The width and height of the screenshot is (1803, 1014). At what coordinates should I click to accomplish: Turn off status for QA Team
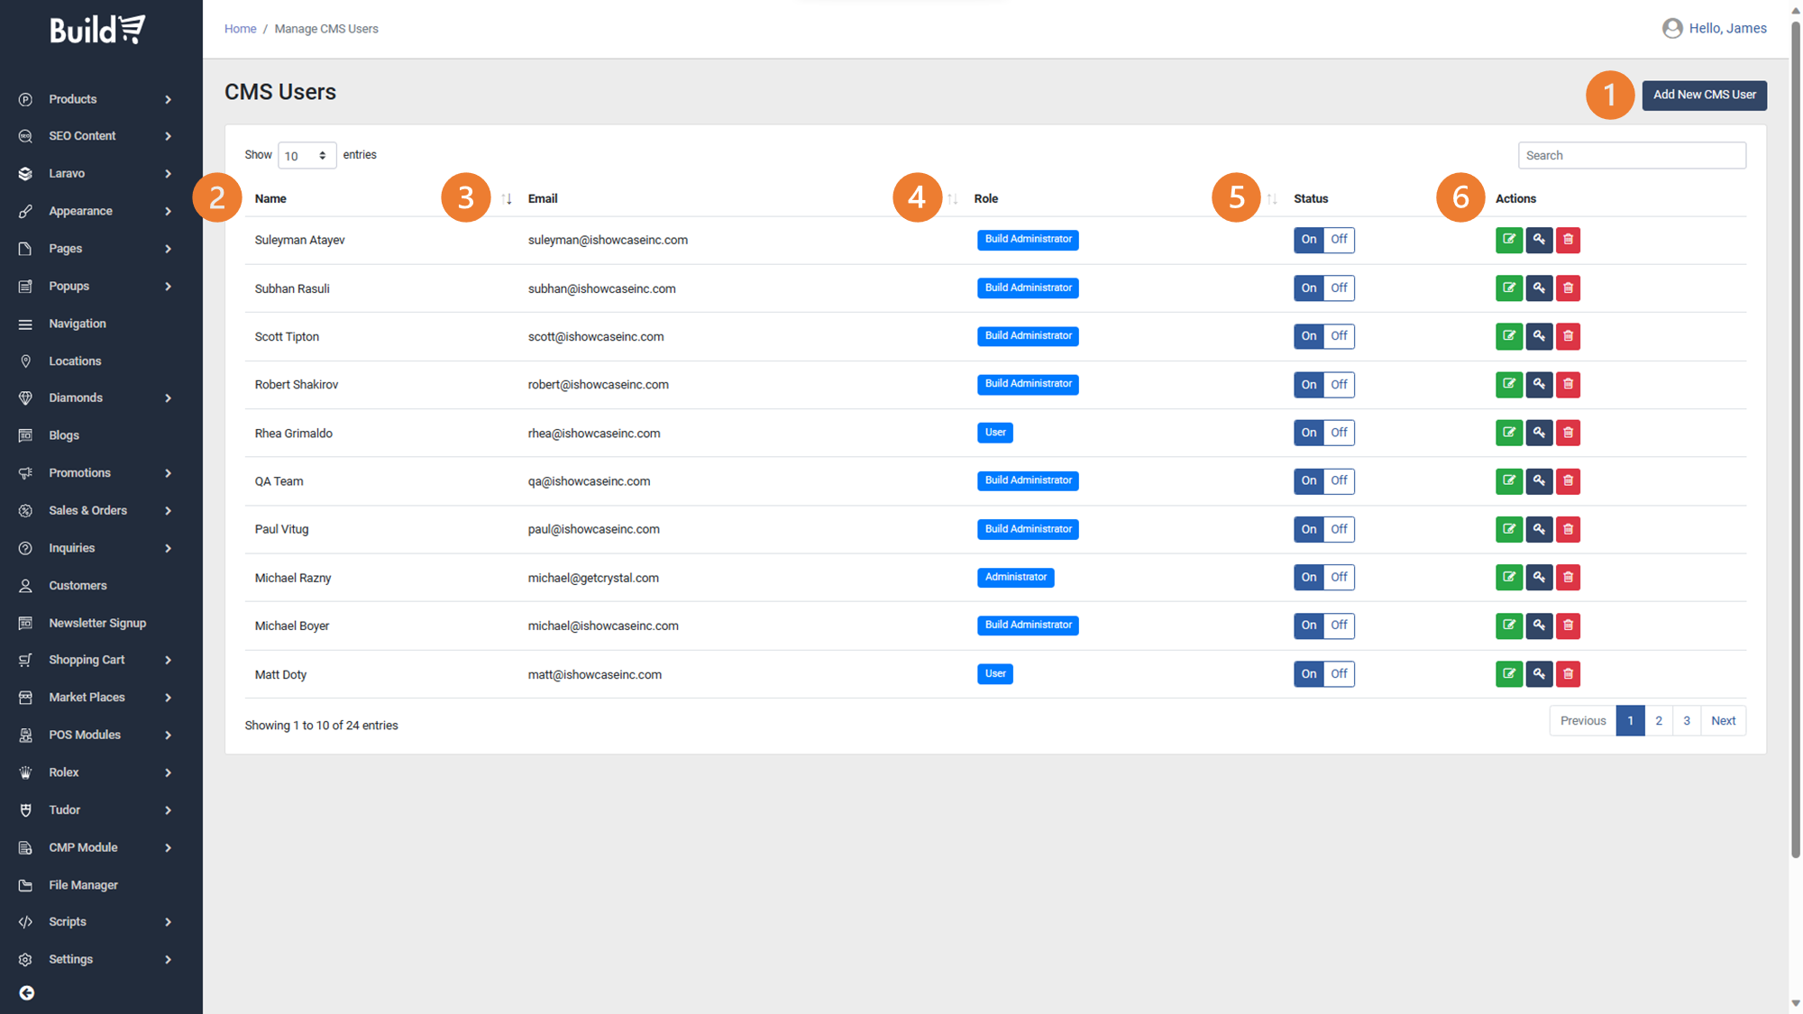(1339, 481)
